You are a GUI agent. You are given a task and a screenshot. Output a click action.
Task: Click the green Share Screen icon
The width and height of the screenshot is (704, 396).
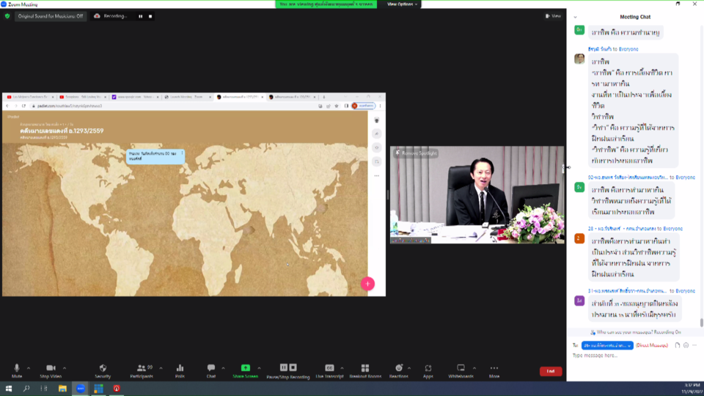click(246, 367)
